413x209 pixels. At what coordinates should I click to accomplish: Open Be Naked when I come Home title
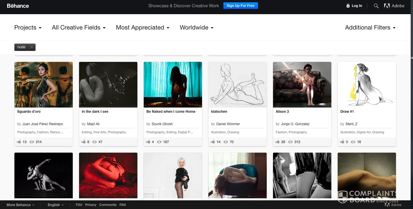(171, 112)
